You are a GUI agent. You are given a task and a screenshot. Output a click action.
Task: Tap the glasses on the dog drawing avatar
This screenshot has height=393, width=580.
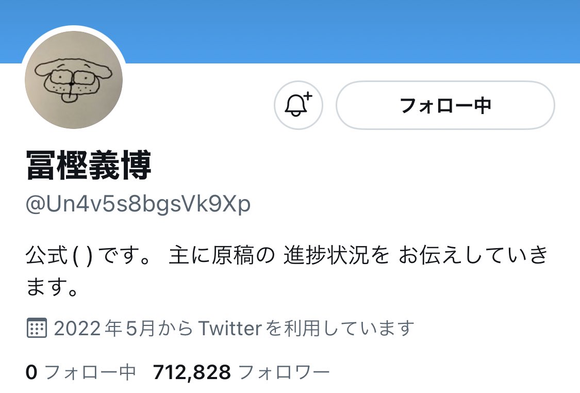pyautogui.click(x=72, y=78)
